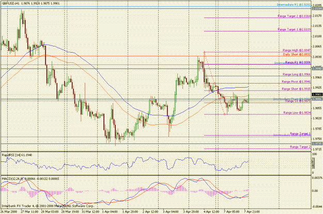Viewport: 323px width, 214px height.
Task: Click the 2 Apr 12:00 time label
Action: point(150,211)
